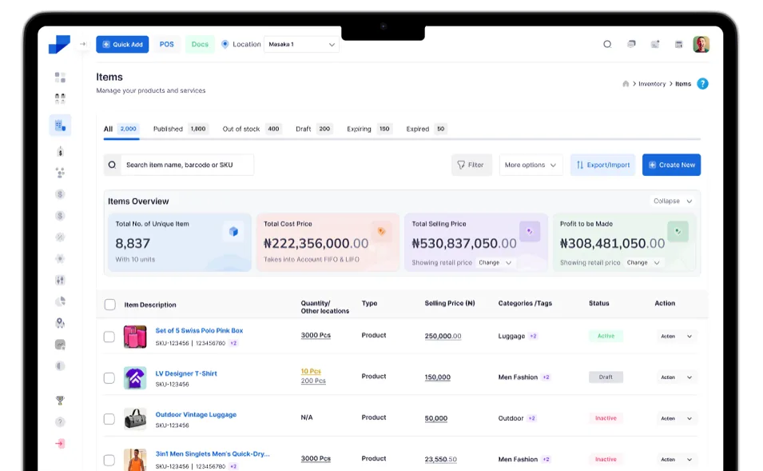
Task: Click the sidebar expand arrow beside logo
Action: [83, 44]
